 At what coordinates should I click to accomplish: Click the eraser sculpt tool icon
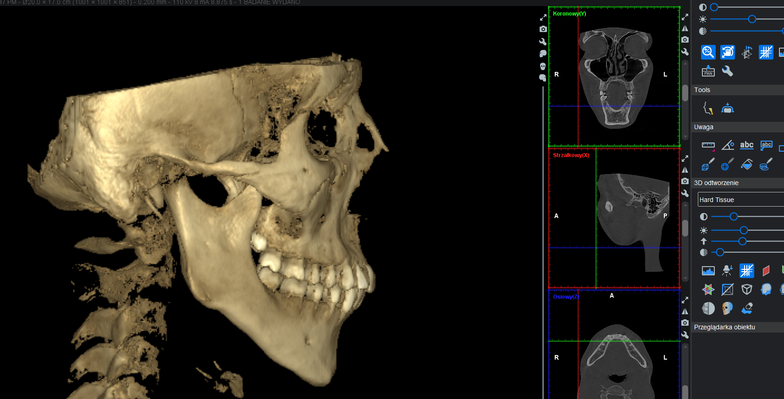[746, 309]
